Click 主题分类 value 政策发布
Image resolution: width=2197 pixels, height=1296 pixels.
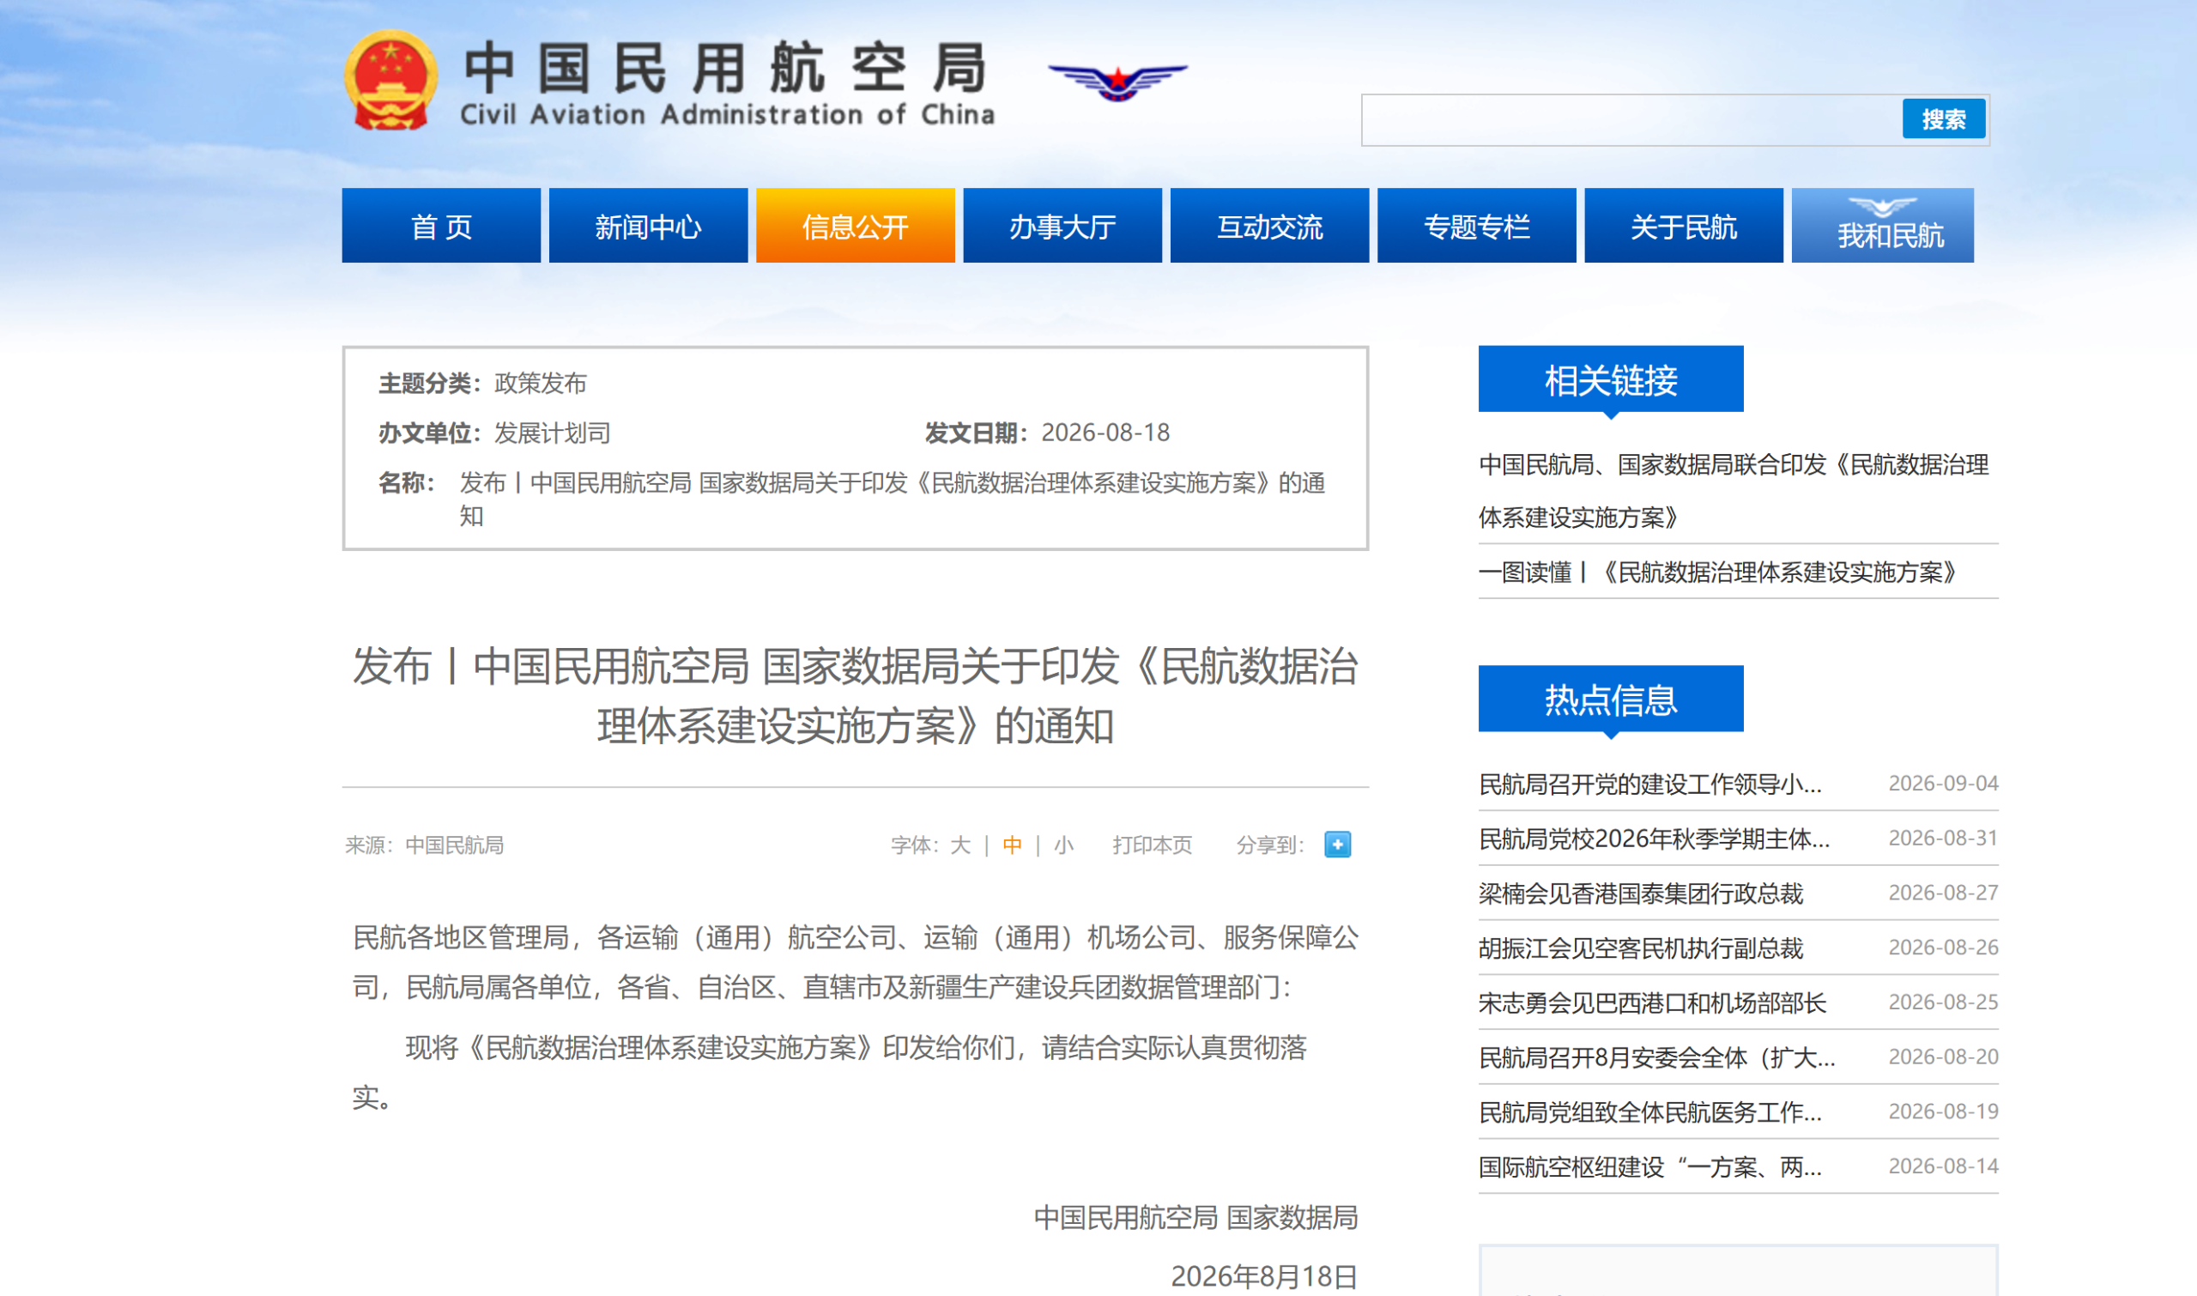click(x=541, y=383)
